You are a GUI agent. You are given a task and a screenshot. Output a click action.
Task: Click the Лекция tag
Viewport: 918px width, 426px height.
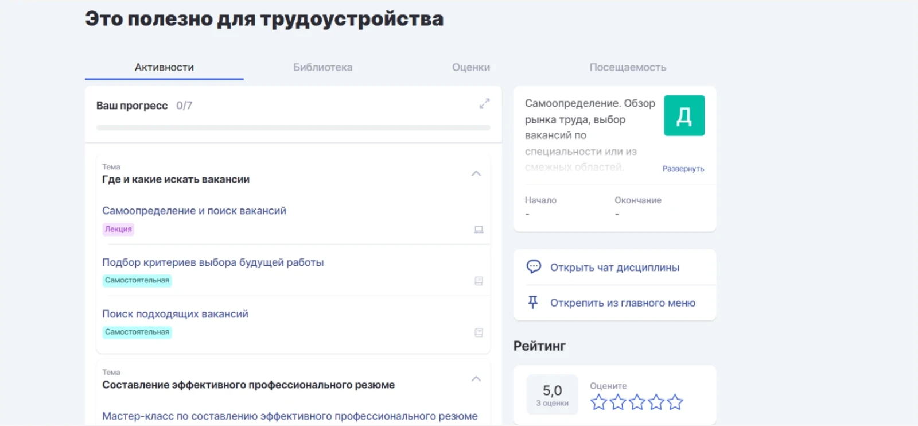[x=118, y=229]
